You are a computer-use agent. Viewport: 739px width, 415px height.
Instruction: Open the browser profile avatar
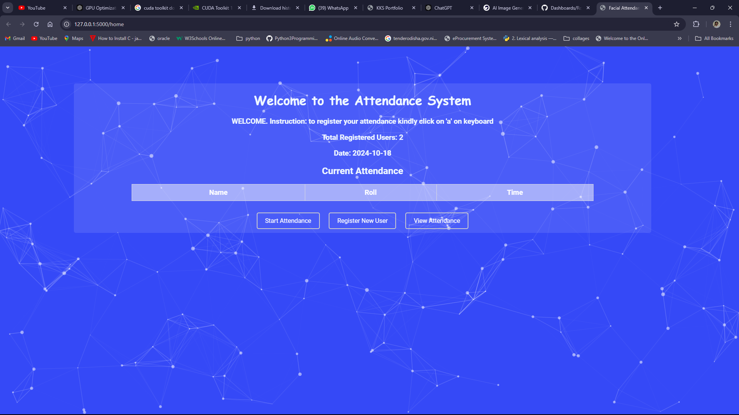[x=717, y=24]
